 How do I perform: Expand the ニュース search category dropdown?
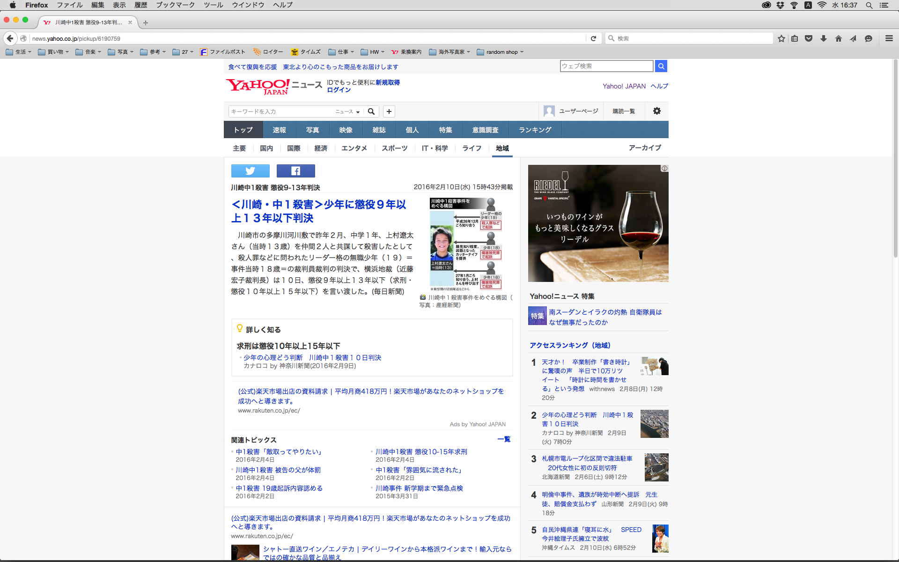pyautogui.click(x=347, y=111)
